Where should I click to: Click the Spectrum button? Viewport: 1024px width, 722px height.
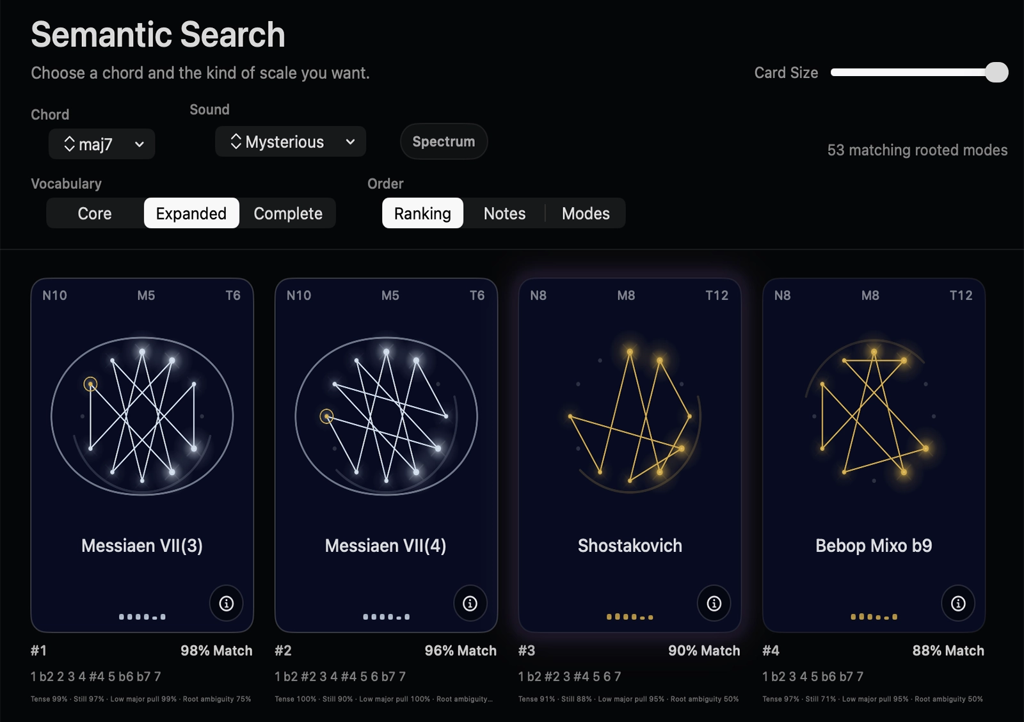click(x=444, y=141)
